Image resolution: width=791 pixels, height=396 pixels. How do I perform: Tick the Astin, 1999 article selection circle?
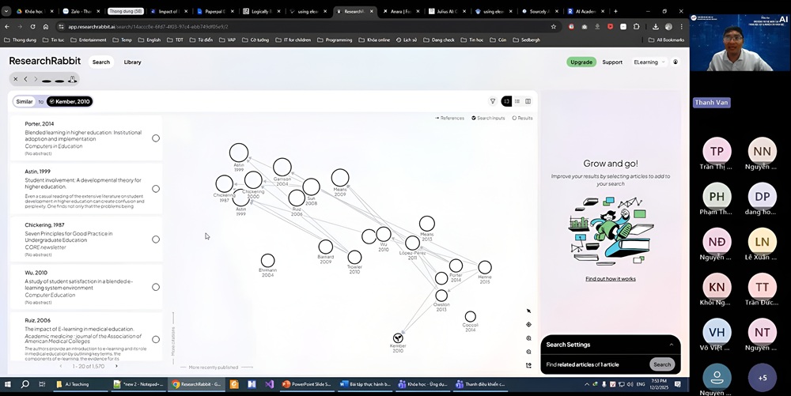click(156, 189)
